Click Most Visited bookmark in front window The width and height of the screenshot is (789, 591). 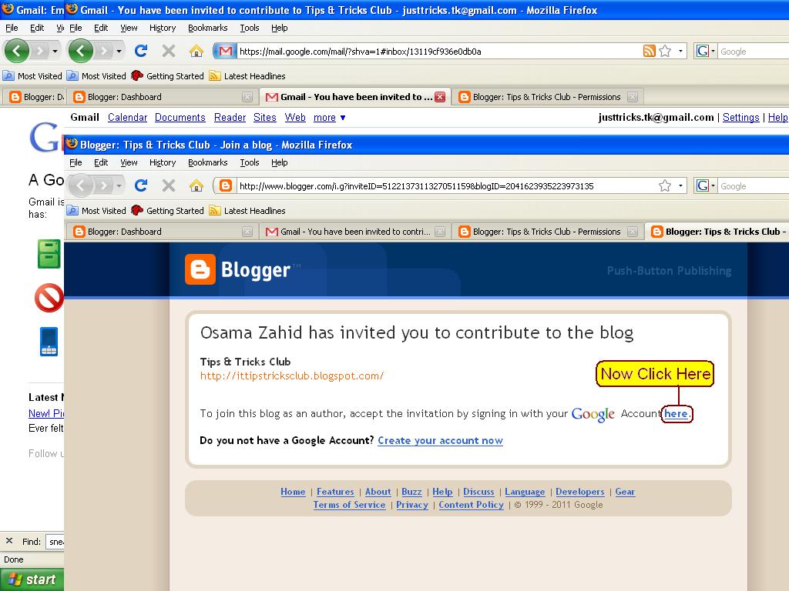(x=96, y=211)
